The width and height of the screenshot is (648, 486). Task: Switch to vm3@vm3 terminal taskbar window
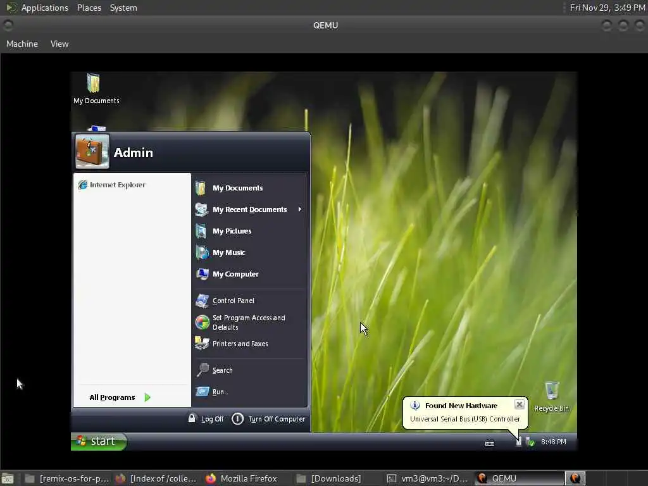click(427, 478)
